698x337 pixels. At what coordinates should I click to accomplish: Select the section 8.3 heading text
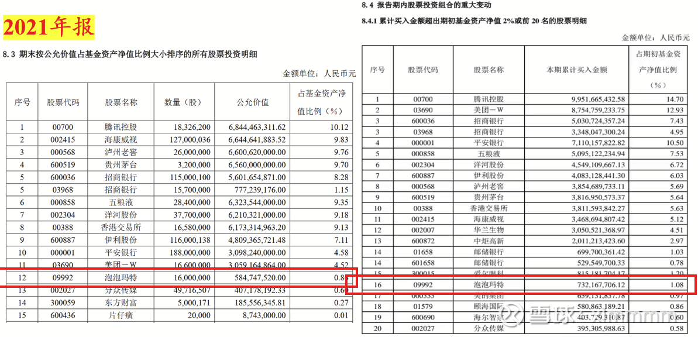tap(130, 55)
